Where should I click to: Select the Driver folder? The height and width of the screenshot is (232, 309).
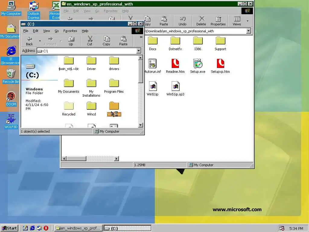91,63
